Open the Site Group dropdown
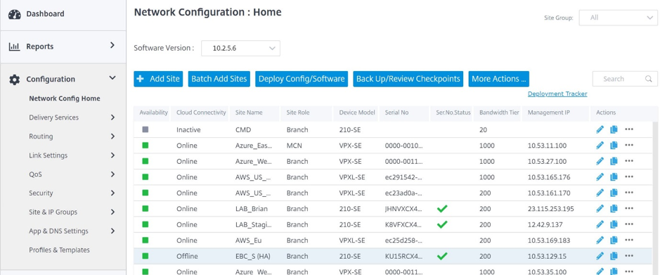This screenshot has height=275, width=660. tap(618, 18)
